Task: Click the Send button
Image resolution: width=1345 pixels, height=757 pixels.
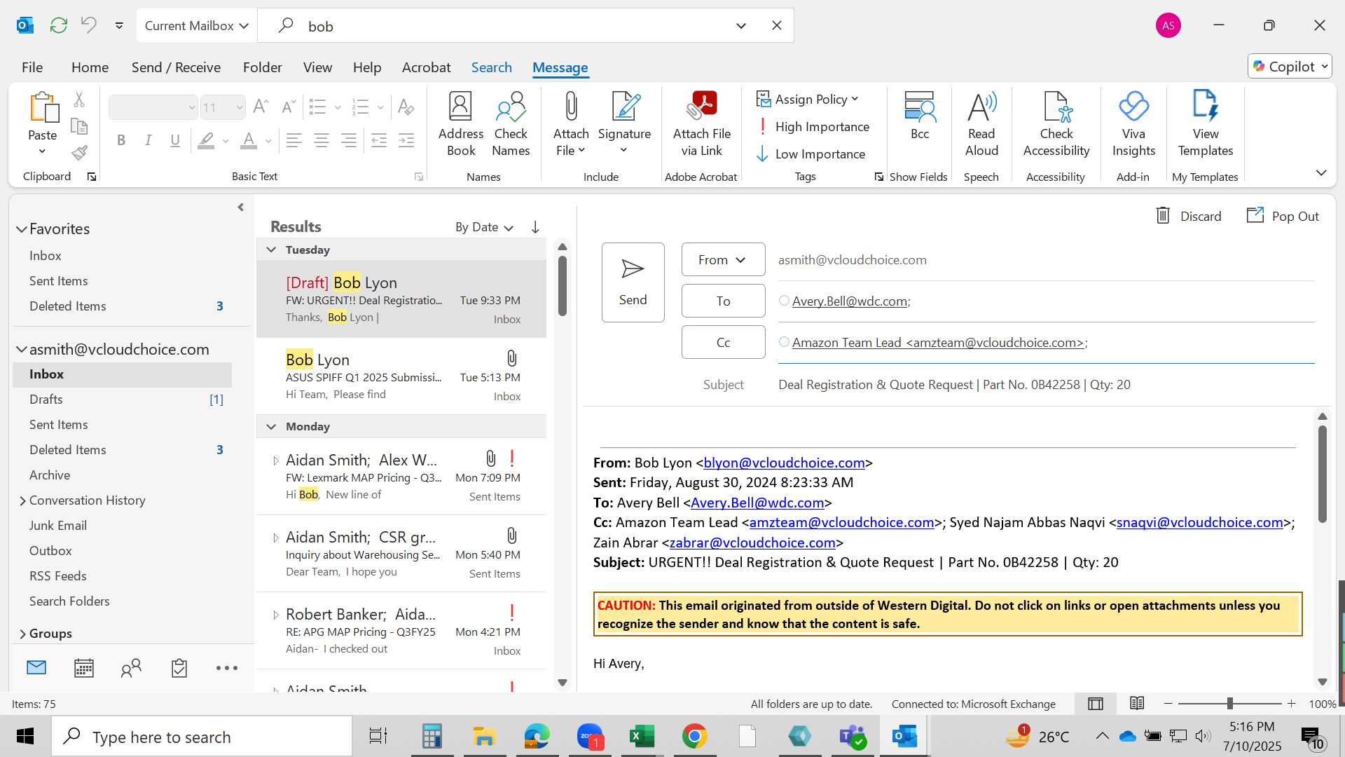Action: [x=633, y=282]
